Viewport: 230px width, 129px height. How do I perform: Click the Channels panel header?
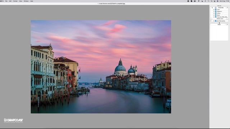point(221,8)
